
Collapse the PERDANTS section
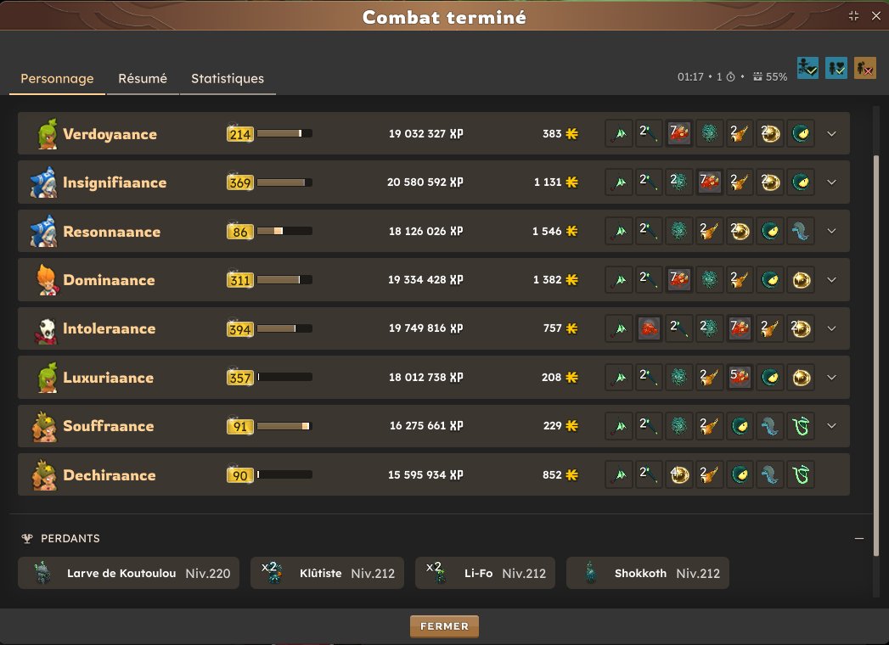[859, 538]
